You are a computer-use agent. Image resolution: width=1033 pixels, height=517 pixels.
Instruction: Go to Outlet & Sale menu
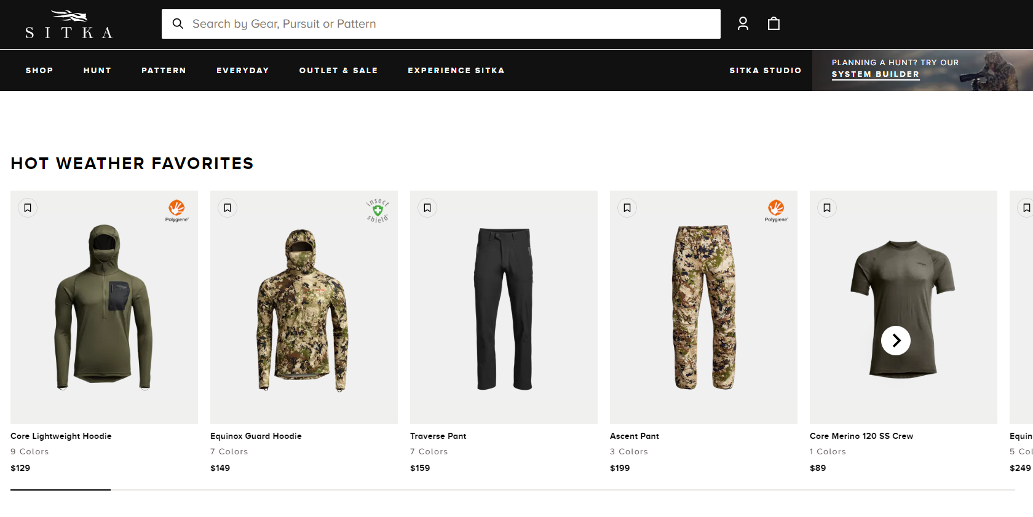tap(338, 71)
